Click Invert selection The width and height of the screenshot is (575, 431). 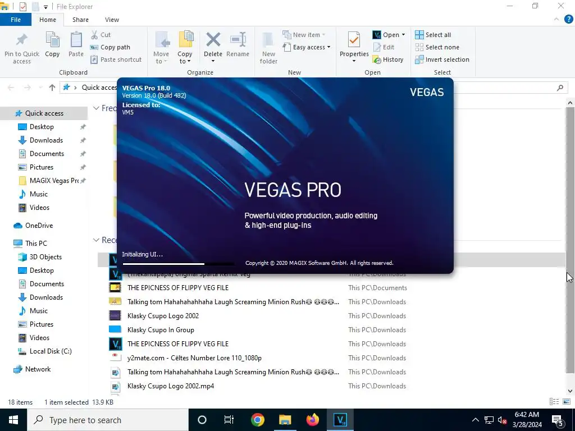pos(442,59)
